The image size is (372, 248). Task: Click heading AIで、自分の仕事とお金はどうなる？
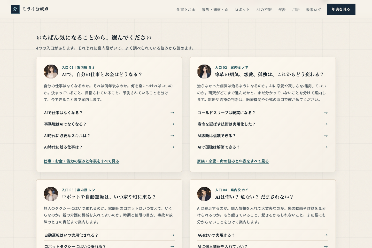click(102, 74)
